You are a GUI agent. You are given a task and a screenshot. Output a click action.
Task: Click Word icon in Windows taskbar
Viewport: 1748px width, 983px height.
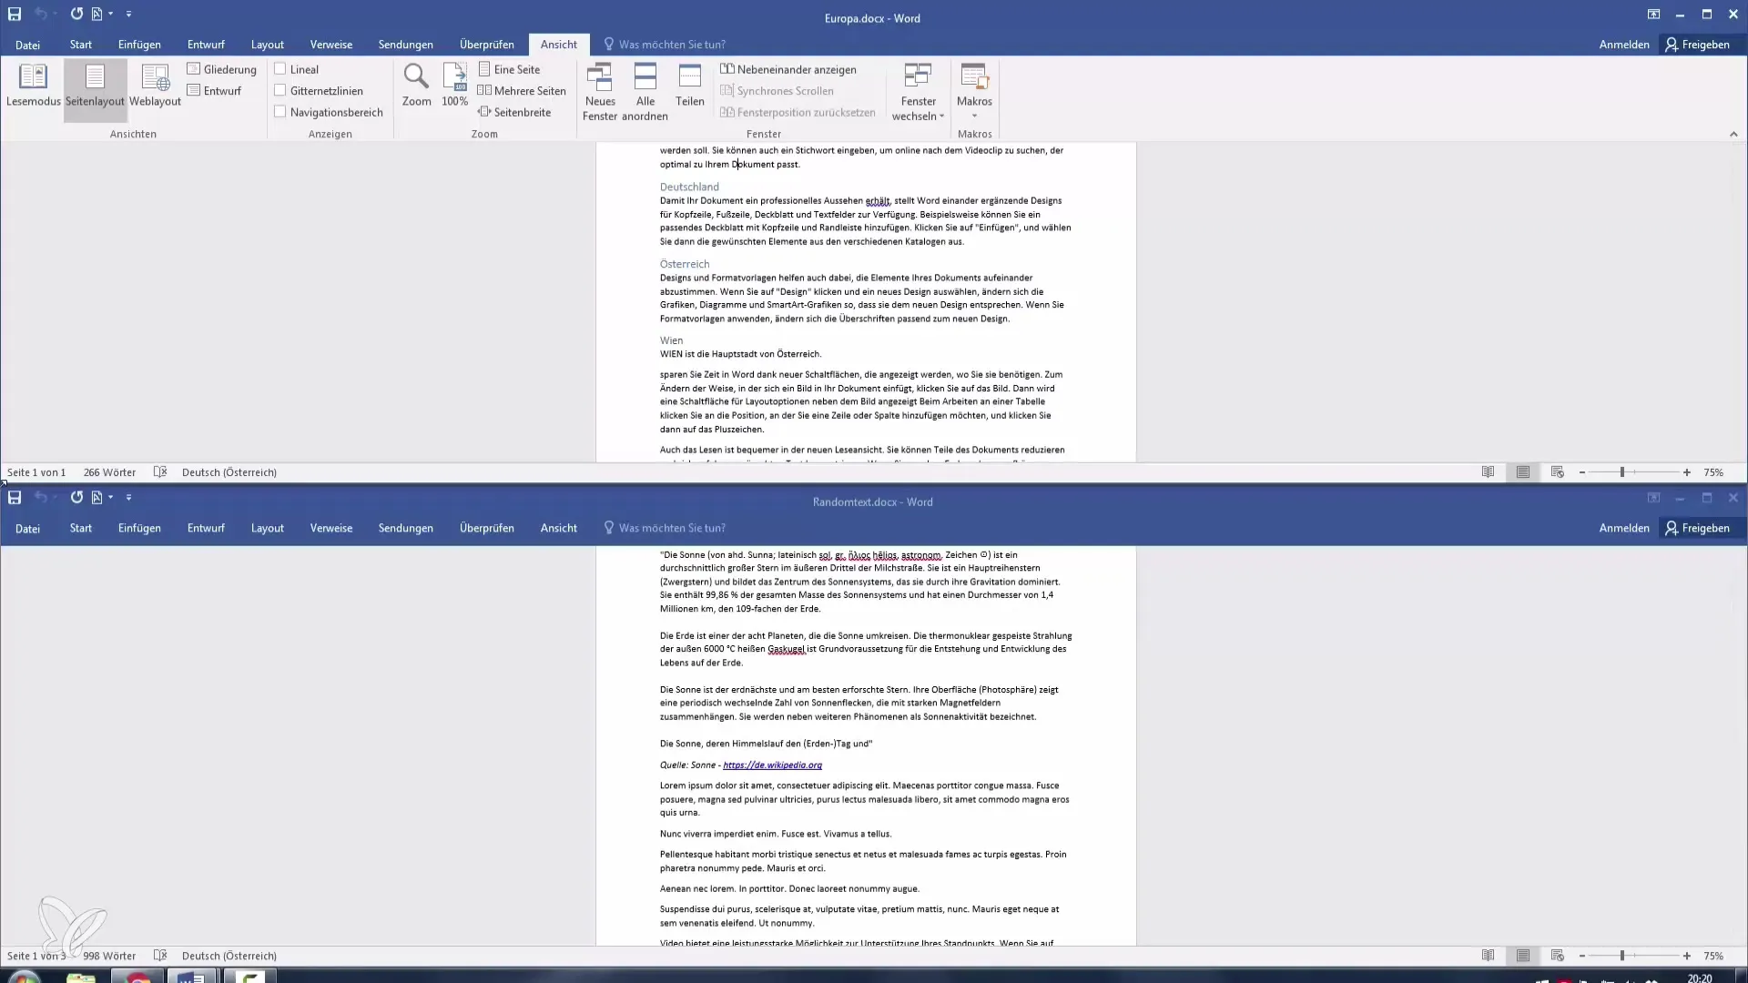click(x=192, y=977)
